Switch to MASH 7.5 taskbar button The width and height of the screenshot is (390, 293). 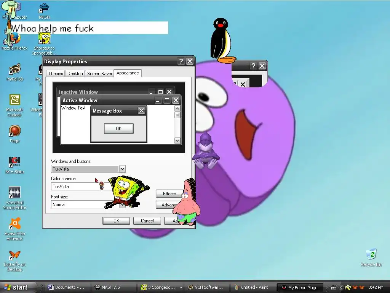(x=113, y=287)
